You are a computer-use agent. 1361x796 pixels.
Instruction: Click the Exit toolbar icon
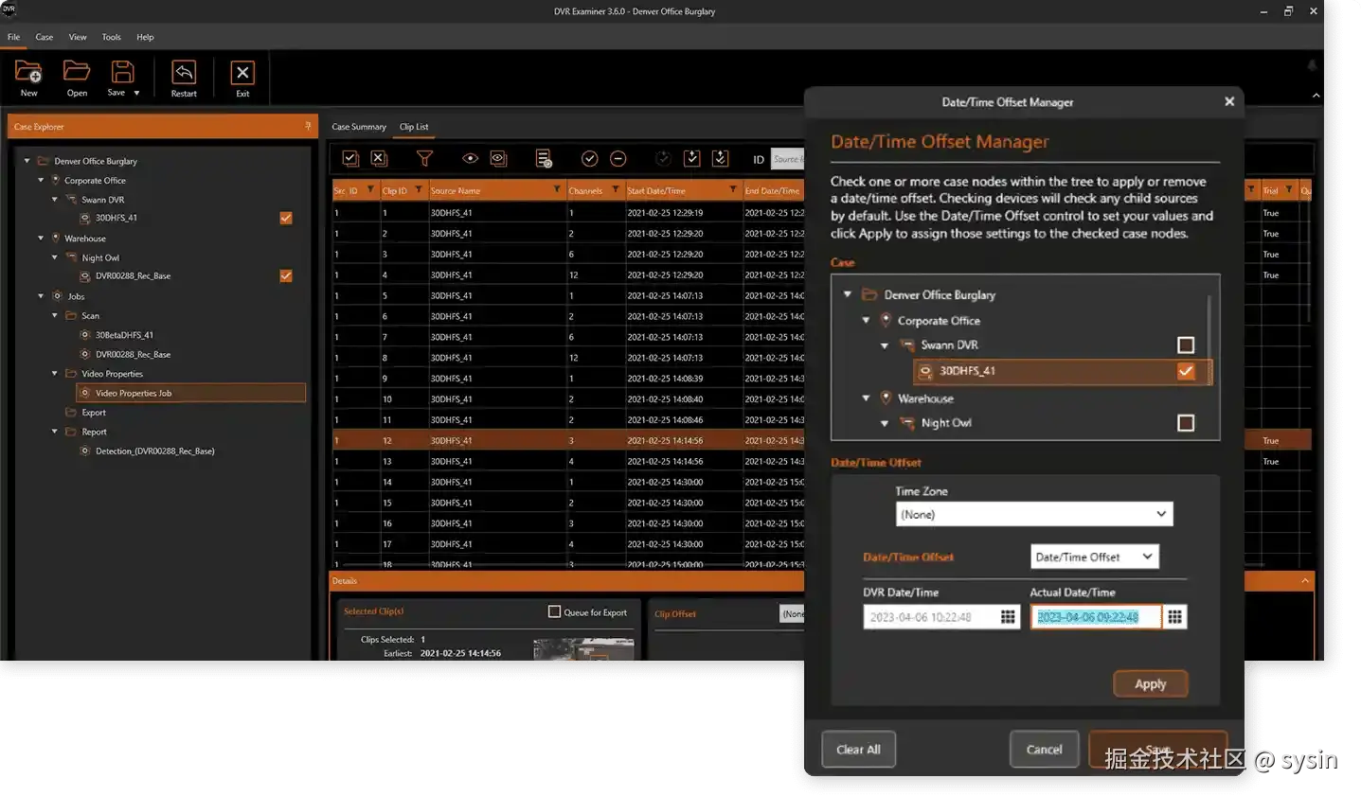coord(242,72)
